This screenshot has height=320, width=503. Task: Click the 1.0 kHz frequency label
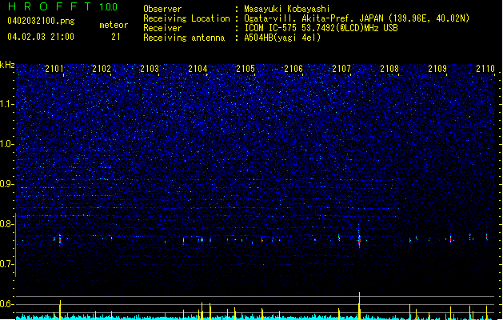click(x=6, y=144)
